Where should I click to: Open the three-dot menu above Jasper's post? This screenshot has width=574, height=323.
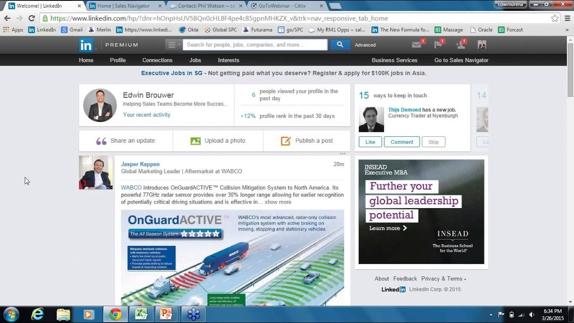[x=343, y=153]
